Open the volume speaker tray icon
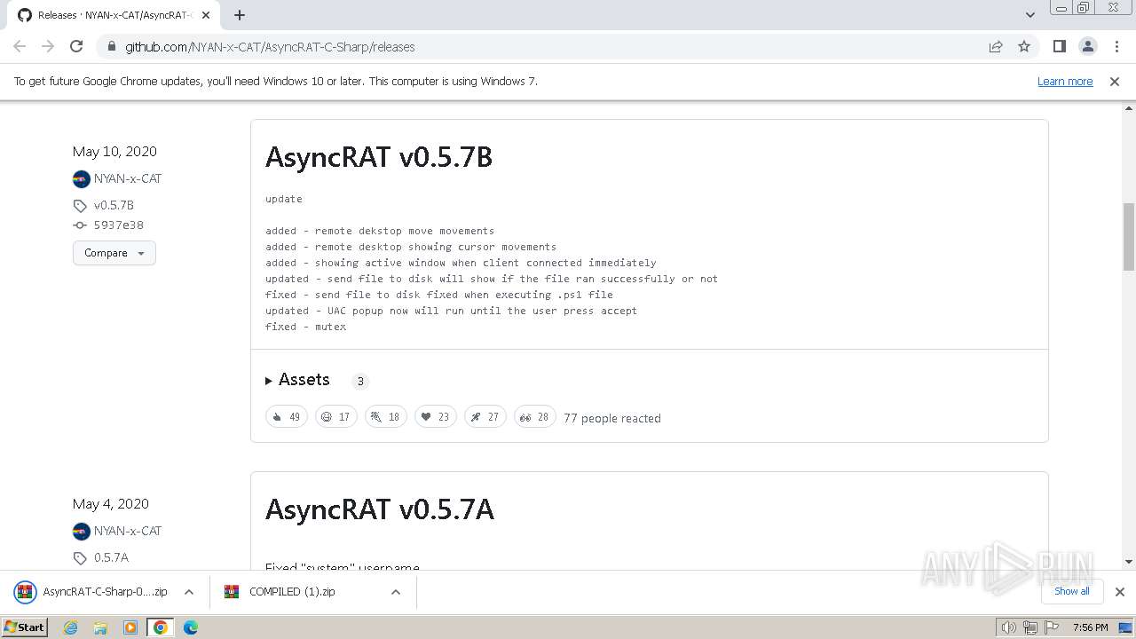Screen dimensions: 1136x639 coord(1009,627)
